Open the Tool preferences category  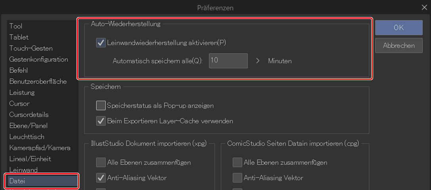coord(16,26)
